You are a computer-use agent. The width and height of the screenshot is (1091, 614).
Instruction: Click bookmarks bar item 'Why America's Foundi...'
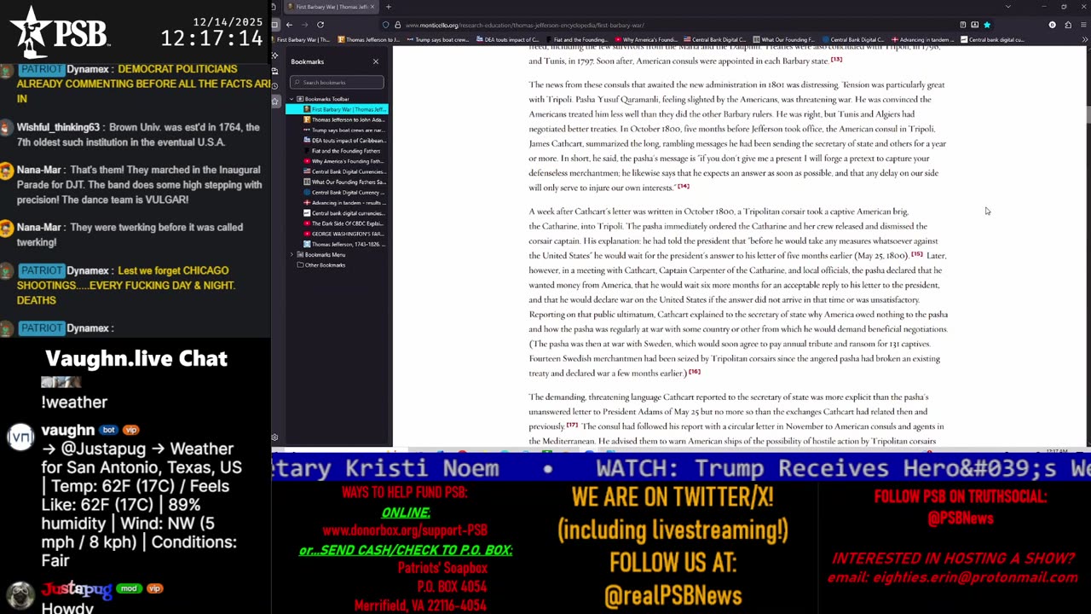[x=645, y=39]
